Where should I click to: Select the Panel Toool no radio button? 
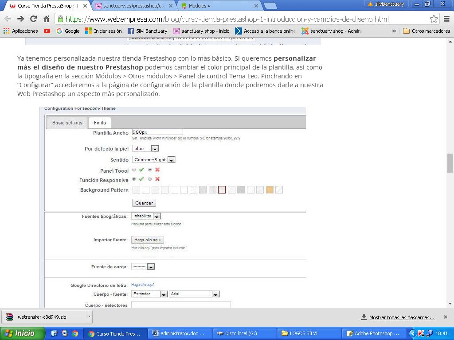150,170
